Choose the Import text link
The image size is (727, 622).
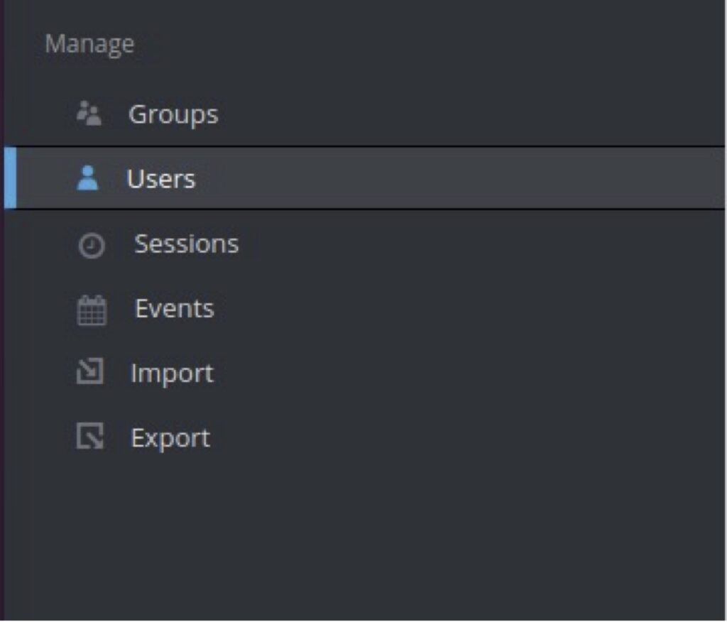[172, 373]
